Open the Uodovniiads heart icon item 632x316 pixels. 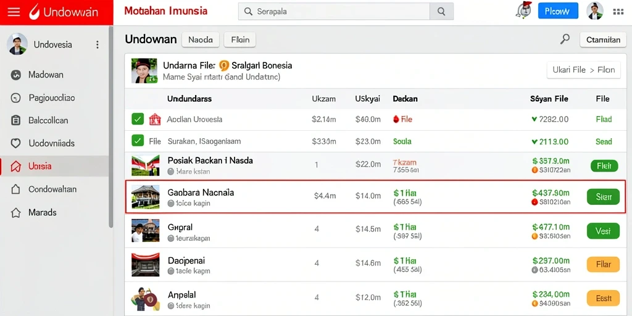point(15,143)
